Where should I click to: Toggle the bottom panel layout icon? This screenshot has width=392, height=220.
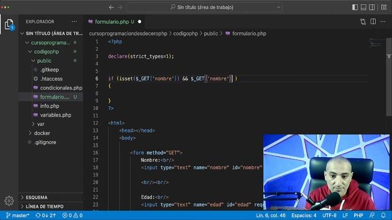coord(363,7)
